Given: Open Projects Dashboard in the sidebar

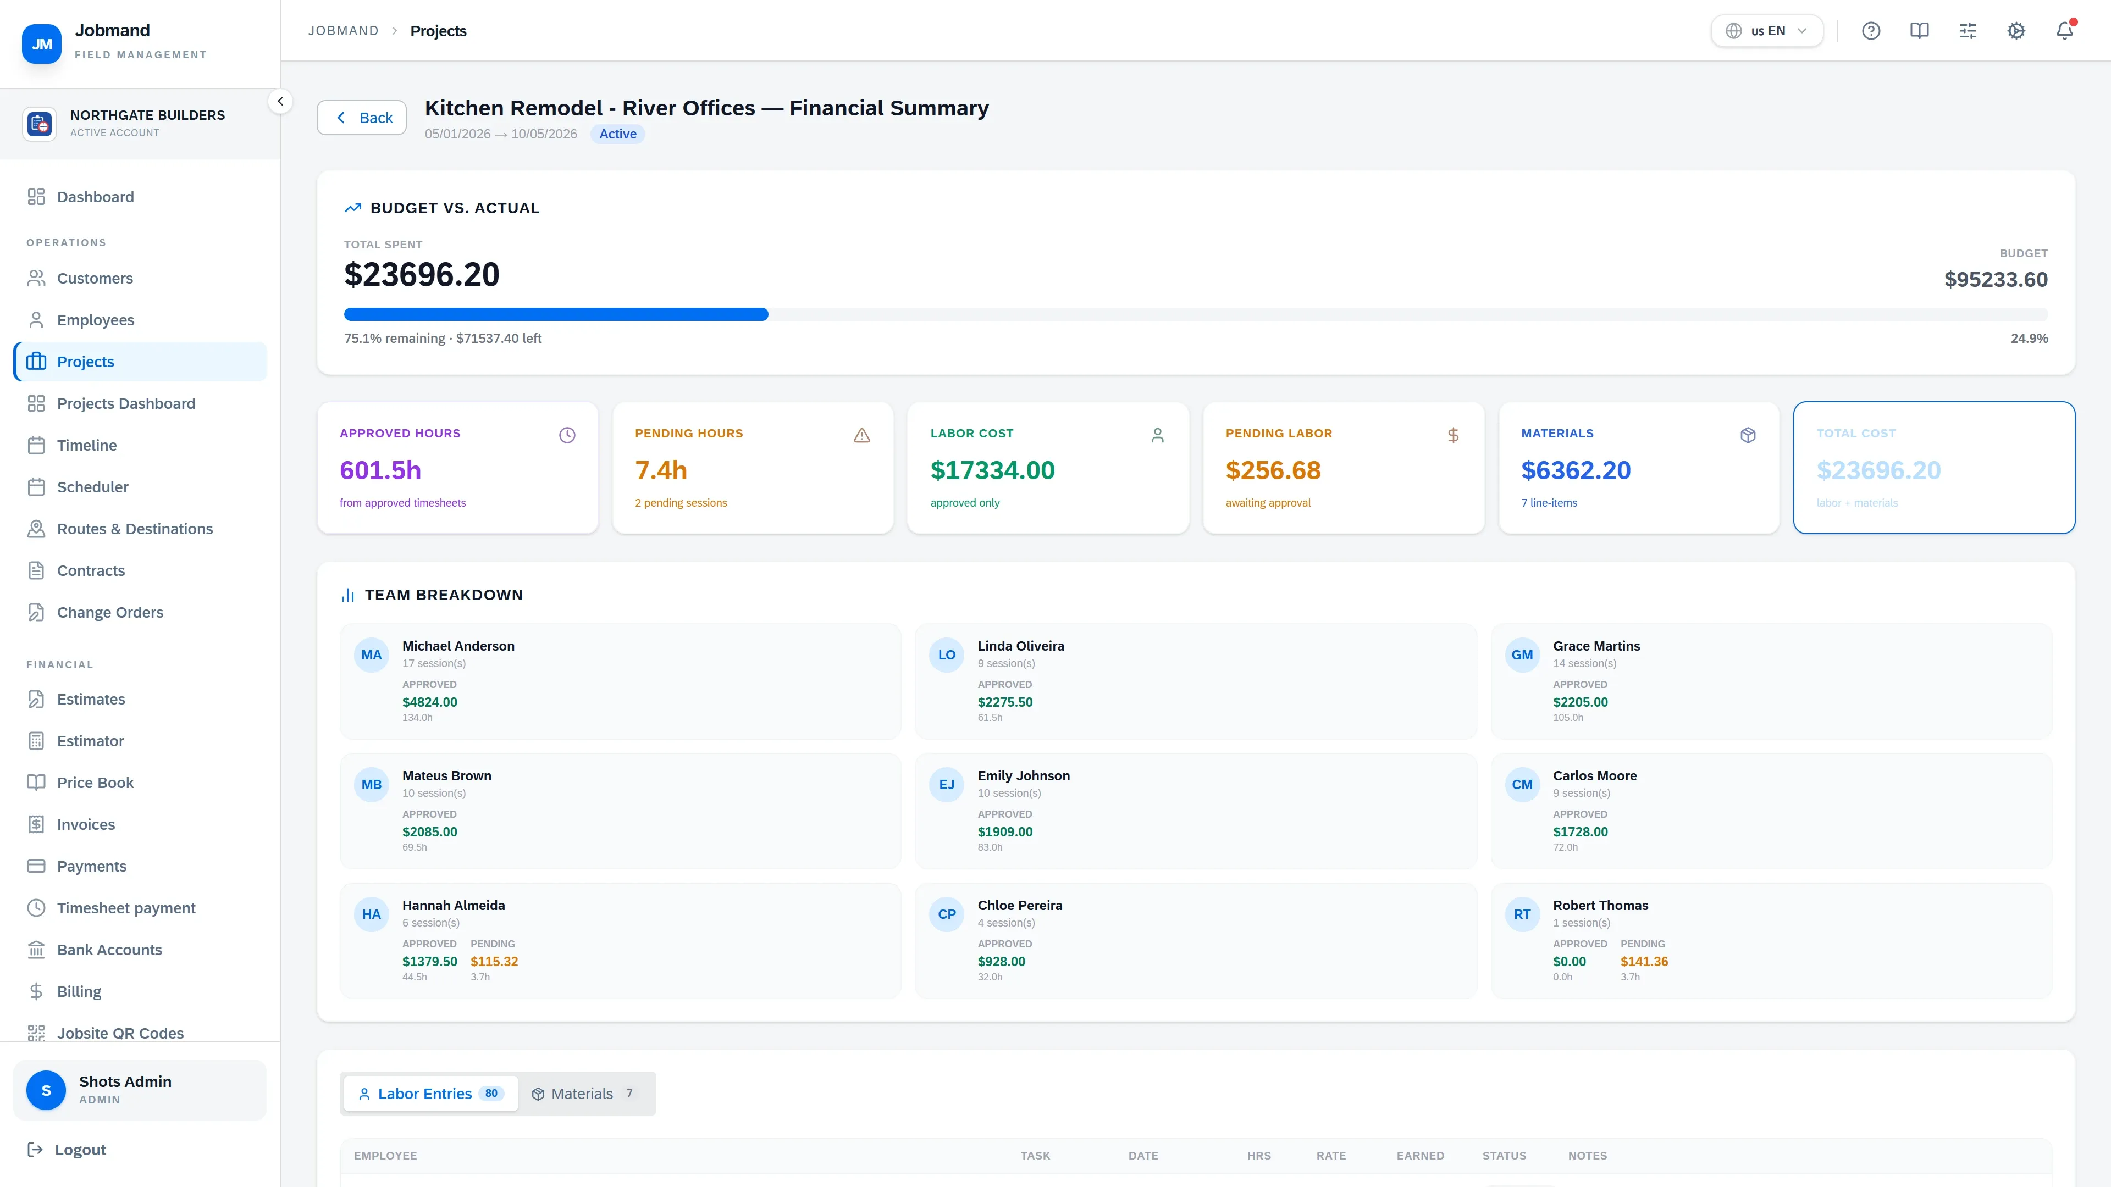Looking at the screenshot, I should [140, 403].
